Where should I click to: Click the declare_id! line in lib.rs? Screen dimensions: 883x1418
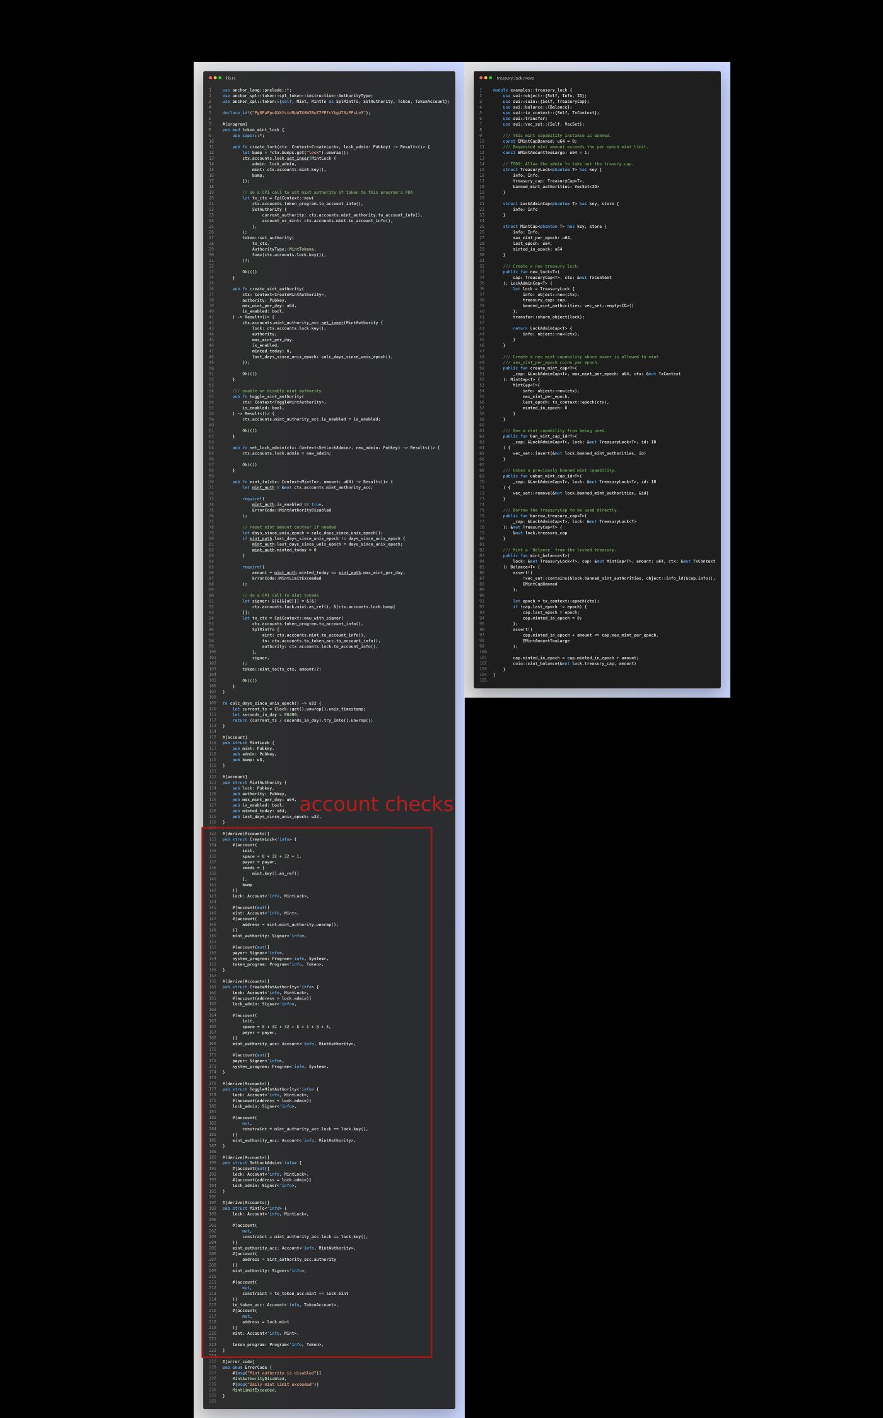tap(296, 113)
